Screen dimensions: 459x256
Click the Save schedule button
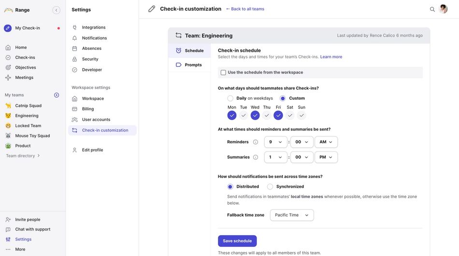coord(237,241)
